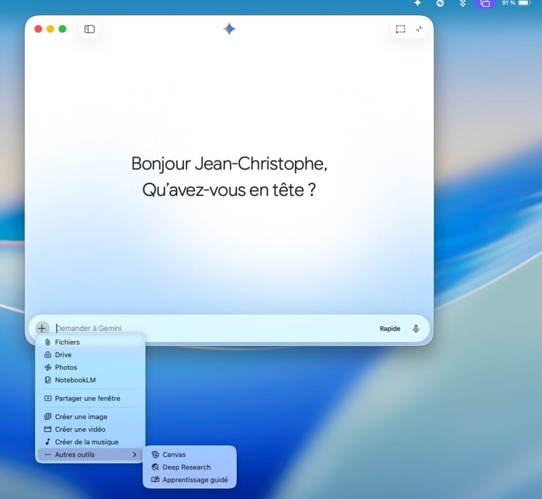Open the plus attachment menu
Image resolution: width=542 pixels, height=499 pixels.
42,328
